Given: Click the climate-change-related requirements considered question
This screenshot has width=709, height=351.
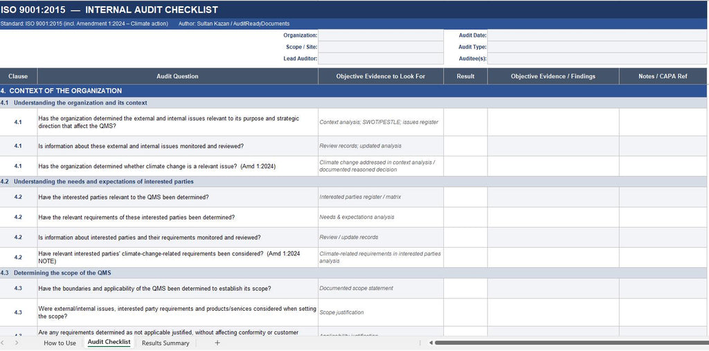Looking at the screenshot, I should coord(177,258).
